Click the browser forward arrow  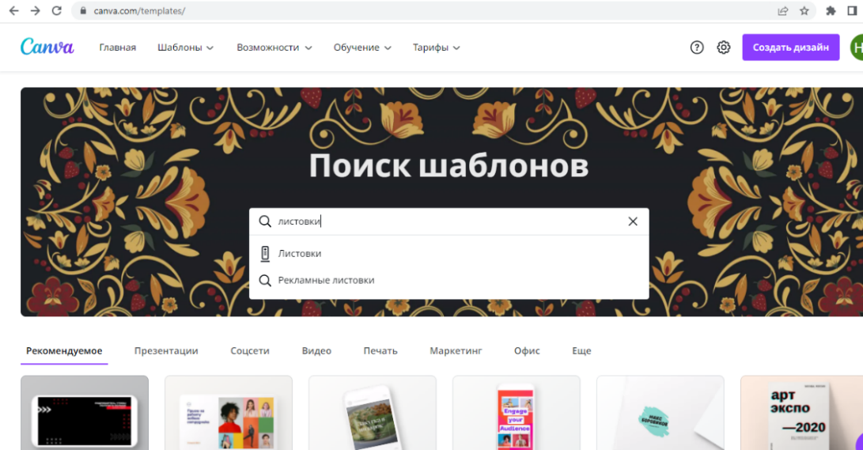point(36,10)
